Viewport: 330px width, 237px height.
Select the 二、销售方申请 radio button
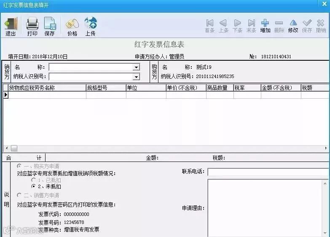click(19, 195)
